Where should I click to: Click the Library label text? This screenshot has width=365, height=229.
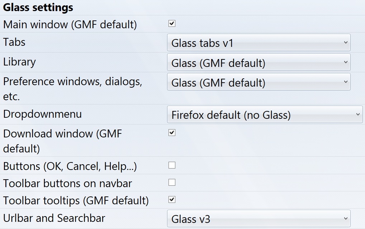click(x=19, y=62)
